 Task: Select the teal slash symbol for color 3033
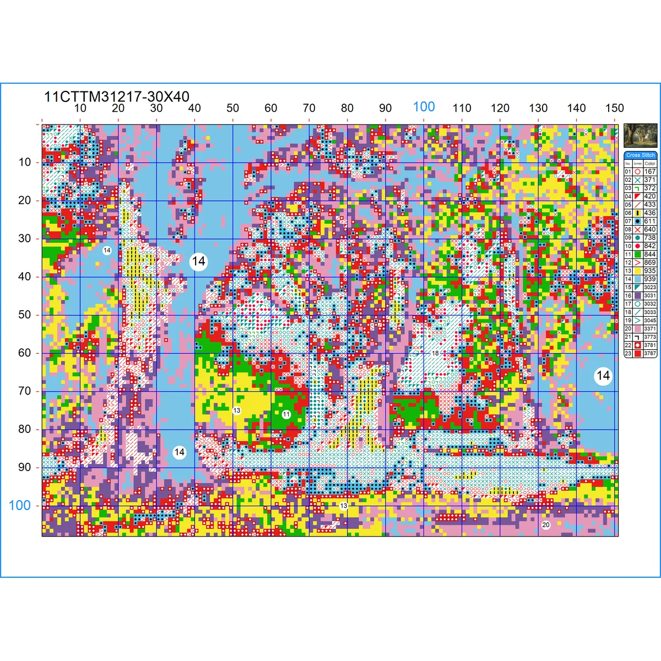637,312
